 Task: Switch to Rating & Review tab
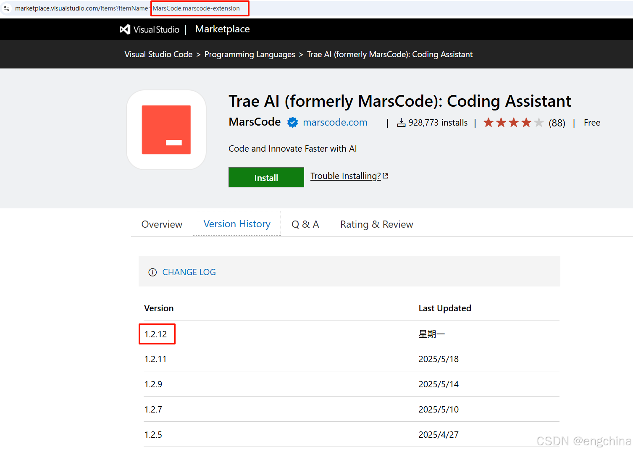(377, 224)
